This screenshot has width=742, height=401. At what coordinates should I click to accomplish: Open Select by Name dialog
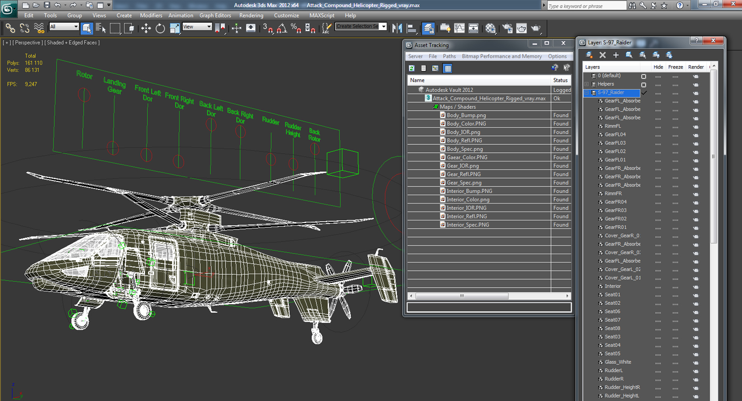[x=101, y=28]
